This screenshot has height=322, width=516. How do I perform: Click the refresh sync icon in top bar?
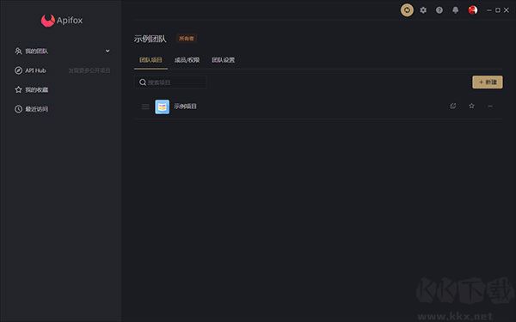coord(407,10)
